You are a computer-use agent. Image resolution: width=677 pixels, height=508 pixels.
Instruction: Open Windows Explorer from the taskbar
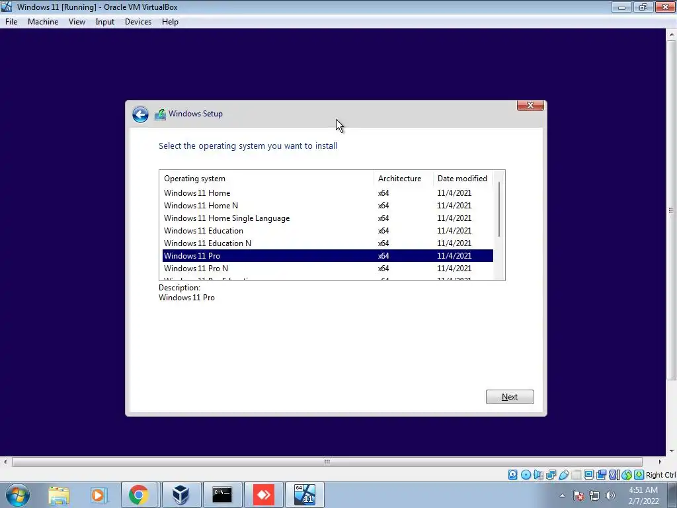tap(59, 495)
